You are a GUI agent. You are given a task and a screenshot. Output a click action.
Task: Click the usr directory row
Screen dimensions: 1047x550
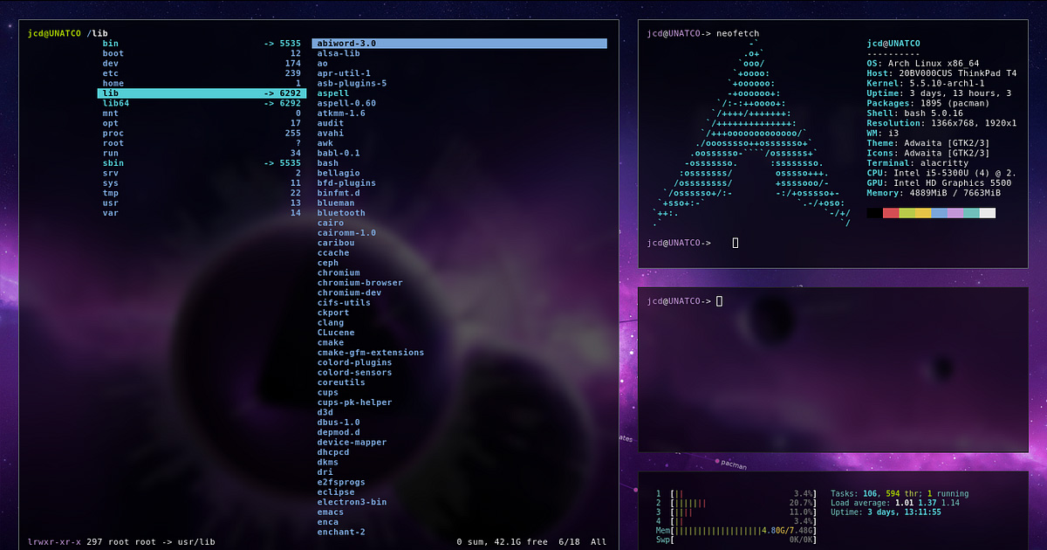click(x=202, y=203)
